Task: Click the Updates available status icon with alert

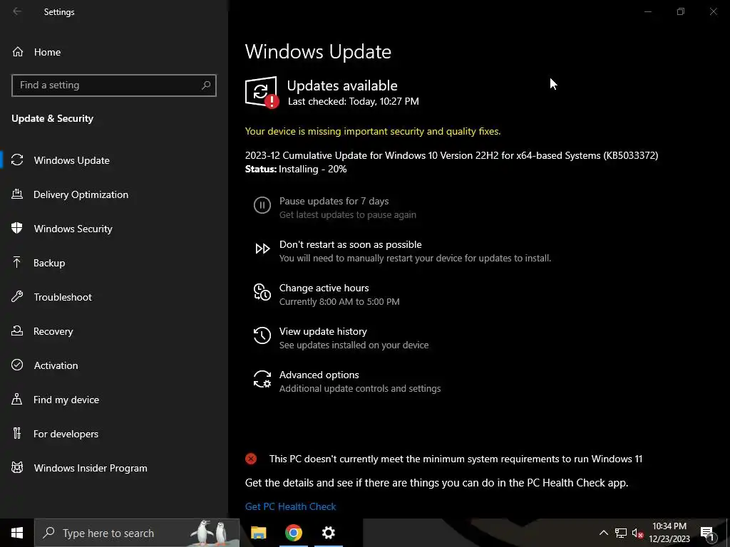Action: (x=262, y=92)
